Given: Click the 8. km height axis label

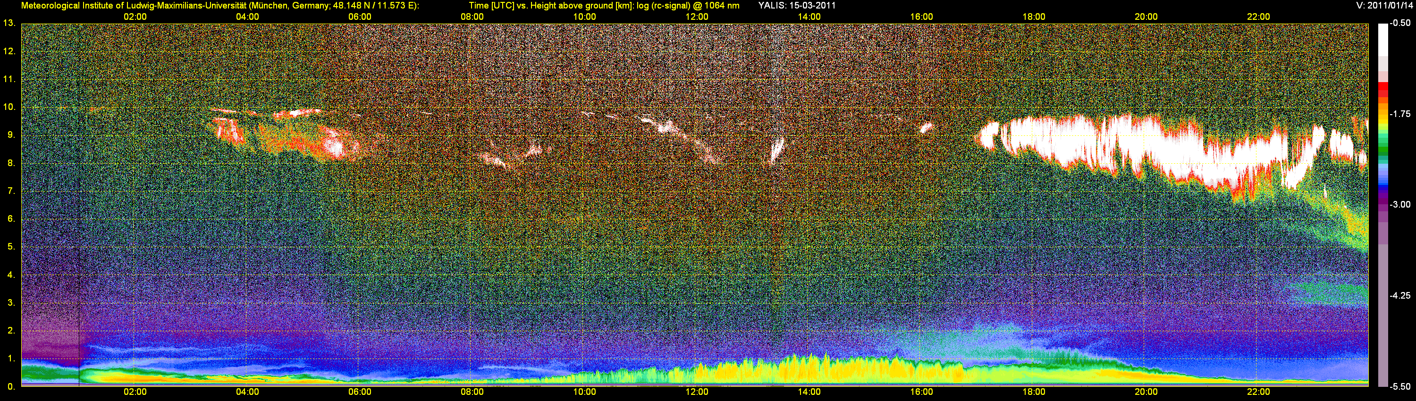Looking at the screenshot, I should point(11,163).
